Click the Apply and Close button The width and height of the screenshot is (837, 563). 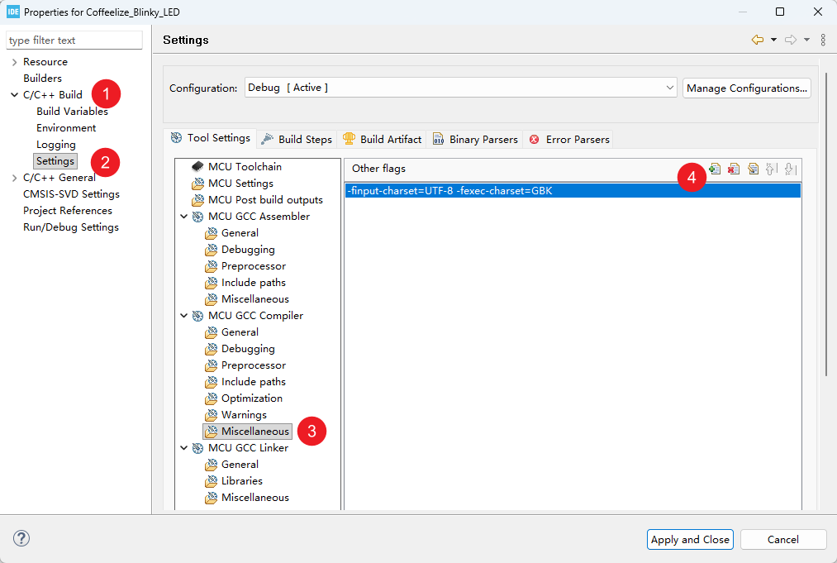tap(690, 539)
